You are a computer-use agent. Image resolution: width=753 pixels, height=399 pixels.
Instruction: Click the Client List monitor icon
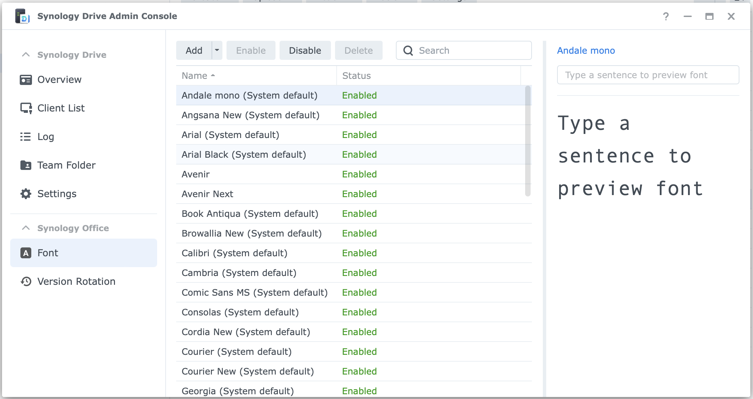click(x=26, y=108)
